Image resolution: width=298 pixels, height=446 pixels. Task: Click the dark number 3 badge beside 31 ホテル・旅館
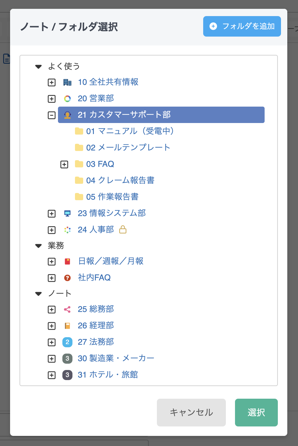click(67, 375)
